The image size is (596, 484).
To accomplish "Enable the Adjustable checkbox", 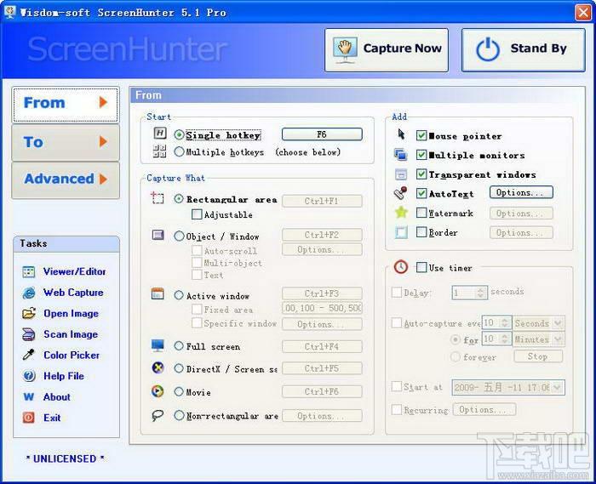I will [197, 214].
